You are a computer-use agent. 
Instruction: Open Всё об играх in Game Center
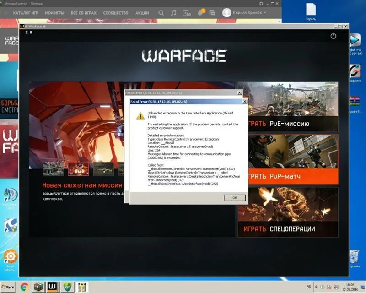[84, 13]
